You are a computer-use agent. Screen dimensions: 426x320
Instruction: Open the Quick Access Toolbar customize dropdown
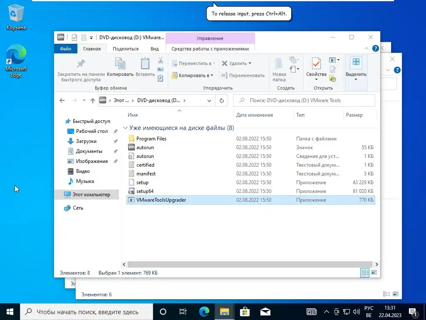coord(91,37)
